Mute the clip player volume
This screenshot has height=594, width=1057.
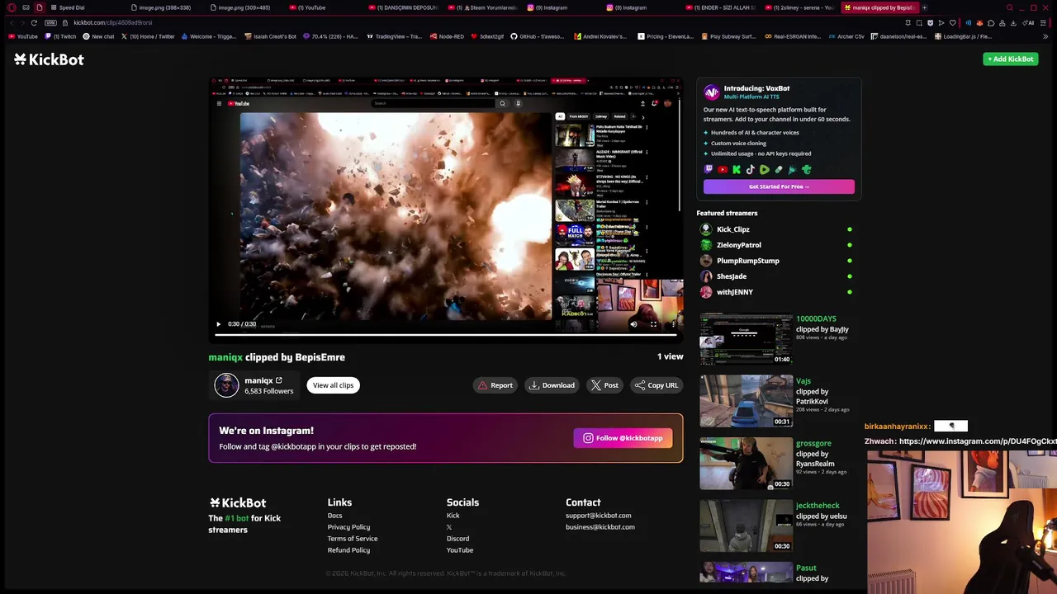pos(633,324)
